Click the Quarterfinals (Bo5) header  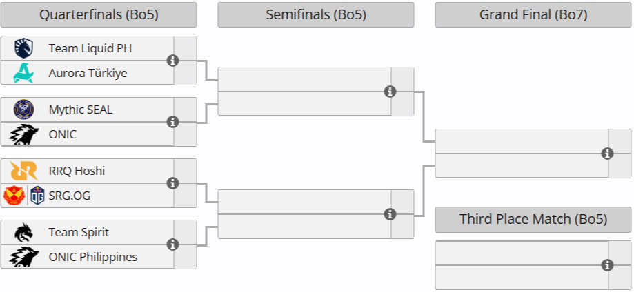tap(99, 14)
